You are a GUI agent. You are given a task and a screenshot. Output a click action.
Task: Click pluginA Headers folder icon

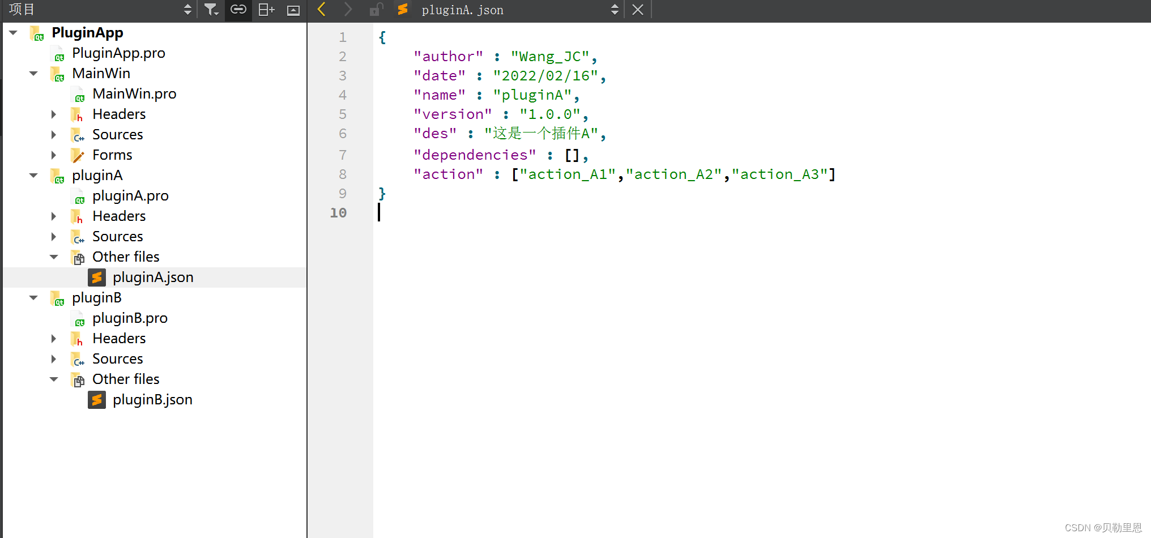point(78,216)
